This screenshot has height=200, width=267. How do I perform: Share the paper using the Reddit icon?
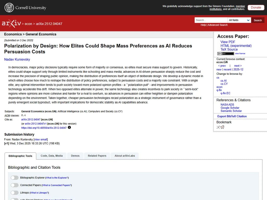(x=222, y=127)
